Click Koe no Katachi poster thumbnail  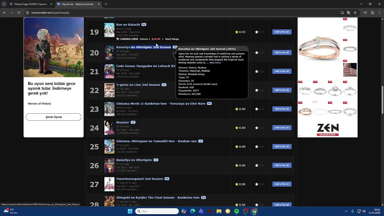tap(109, 30)
